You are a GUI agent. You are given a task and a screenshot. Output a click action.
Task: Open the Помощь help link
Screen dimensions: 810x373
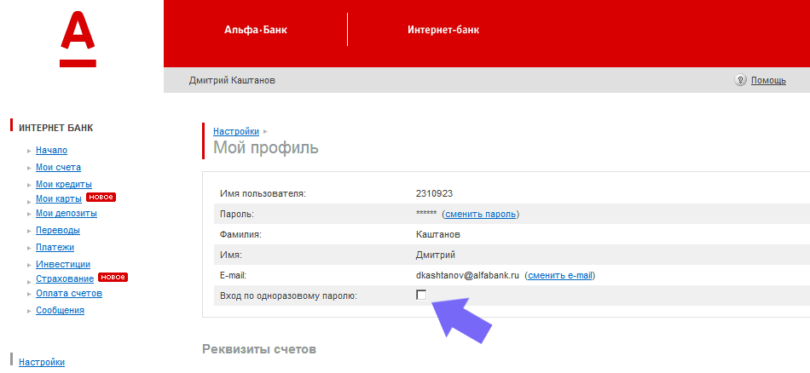(768, 81)
